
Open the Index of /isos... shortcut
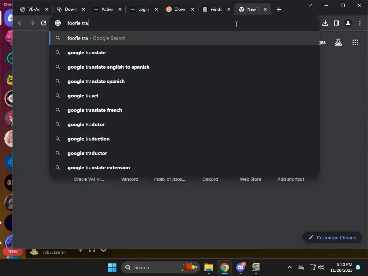[x=170, y=179]
